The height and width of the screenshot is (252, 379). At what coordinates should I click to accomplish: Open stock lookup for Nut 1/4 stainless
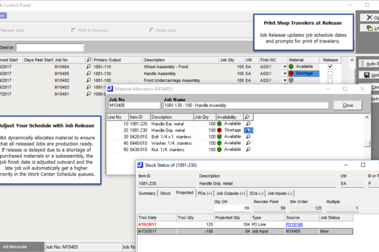248,149
